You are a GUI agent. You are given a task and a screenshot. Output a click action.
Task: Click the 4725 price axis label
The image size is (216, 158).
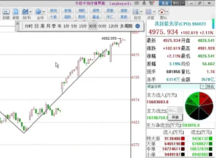pyautogui.click(x=135, y=77)
